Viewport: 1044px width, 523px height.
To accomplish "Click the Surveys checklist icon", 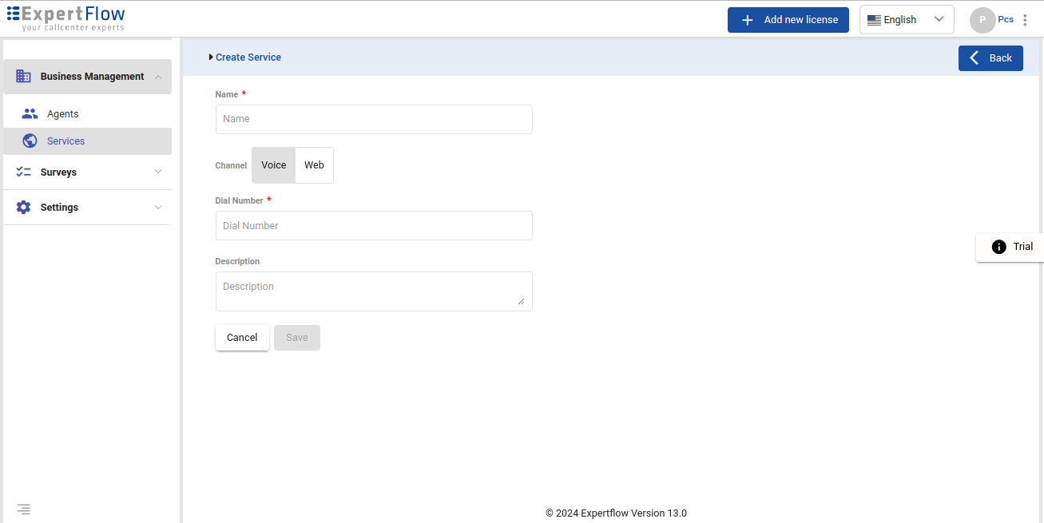I will pyautogui.click(x=23, y=172).
